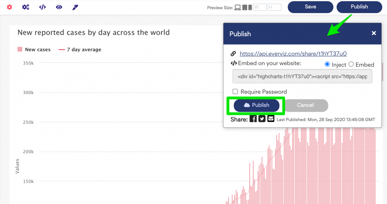Click the chain link icon beside URL
The image size is (387, 204).
pos(233,54)
